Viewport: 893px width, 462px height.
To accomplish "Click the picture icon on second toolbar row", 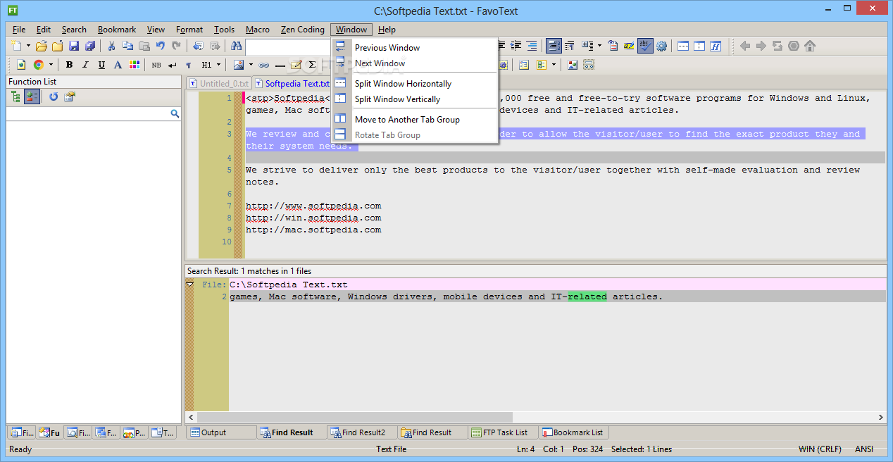I will click(x=573, y=65).
